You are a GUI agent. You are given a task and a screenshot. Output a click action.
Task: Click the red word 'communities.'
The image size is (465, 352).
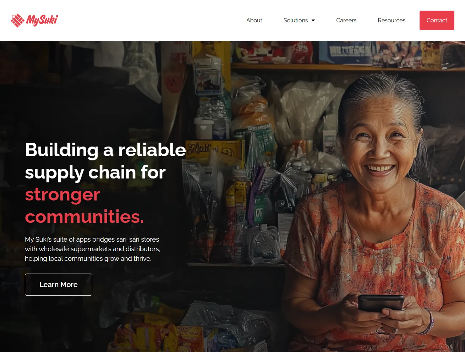[84, 217]
